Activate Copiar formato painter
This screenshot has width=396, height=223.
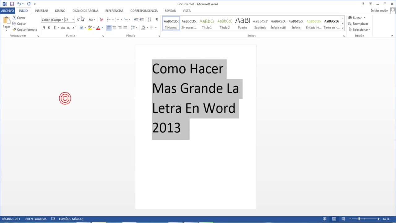(25, 30)
